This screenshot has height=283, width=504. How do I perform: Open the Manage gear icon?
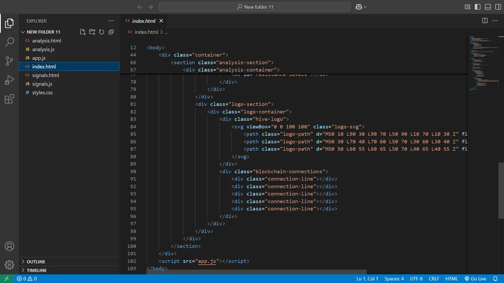pyautogui.click(x=9, y=265)
